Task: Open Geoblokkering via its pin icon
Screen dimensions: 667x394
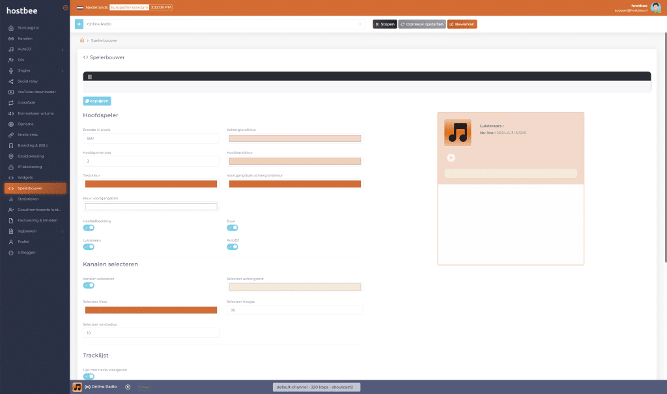Action: (11, 156)
